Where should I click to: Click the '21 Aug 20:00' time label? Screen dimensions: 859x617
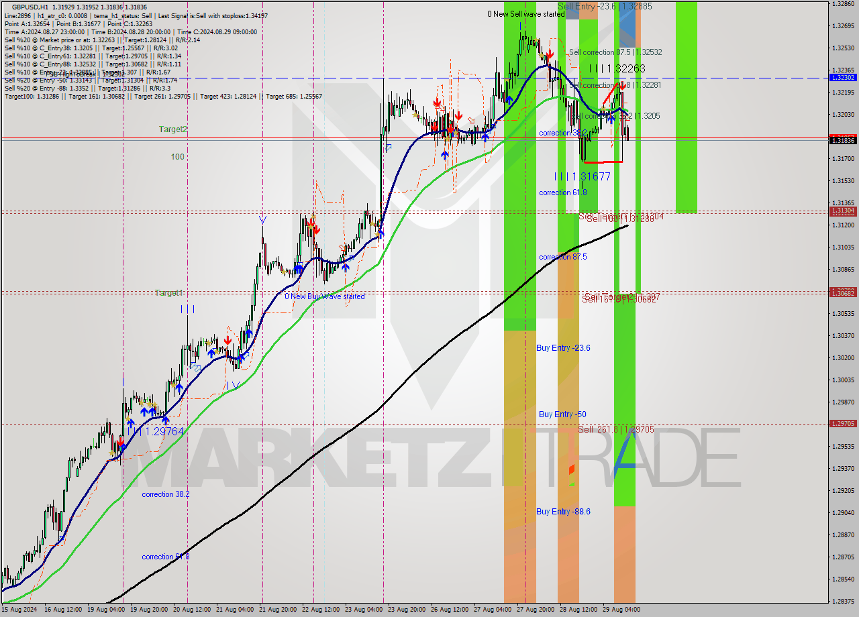click(x=279, y=610)
